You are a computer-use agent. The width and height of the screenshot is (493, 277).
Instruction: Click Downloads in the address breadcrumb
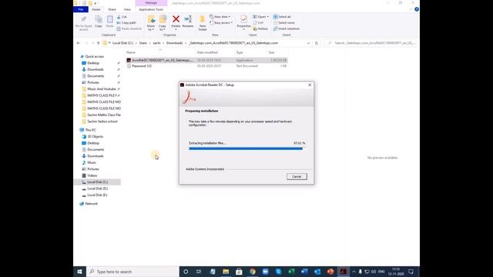click(x=175, y=43)
